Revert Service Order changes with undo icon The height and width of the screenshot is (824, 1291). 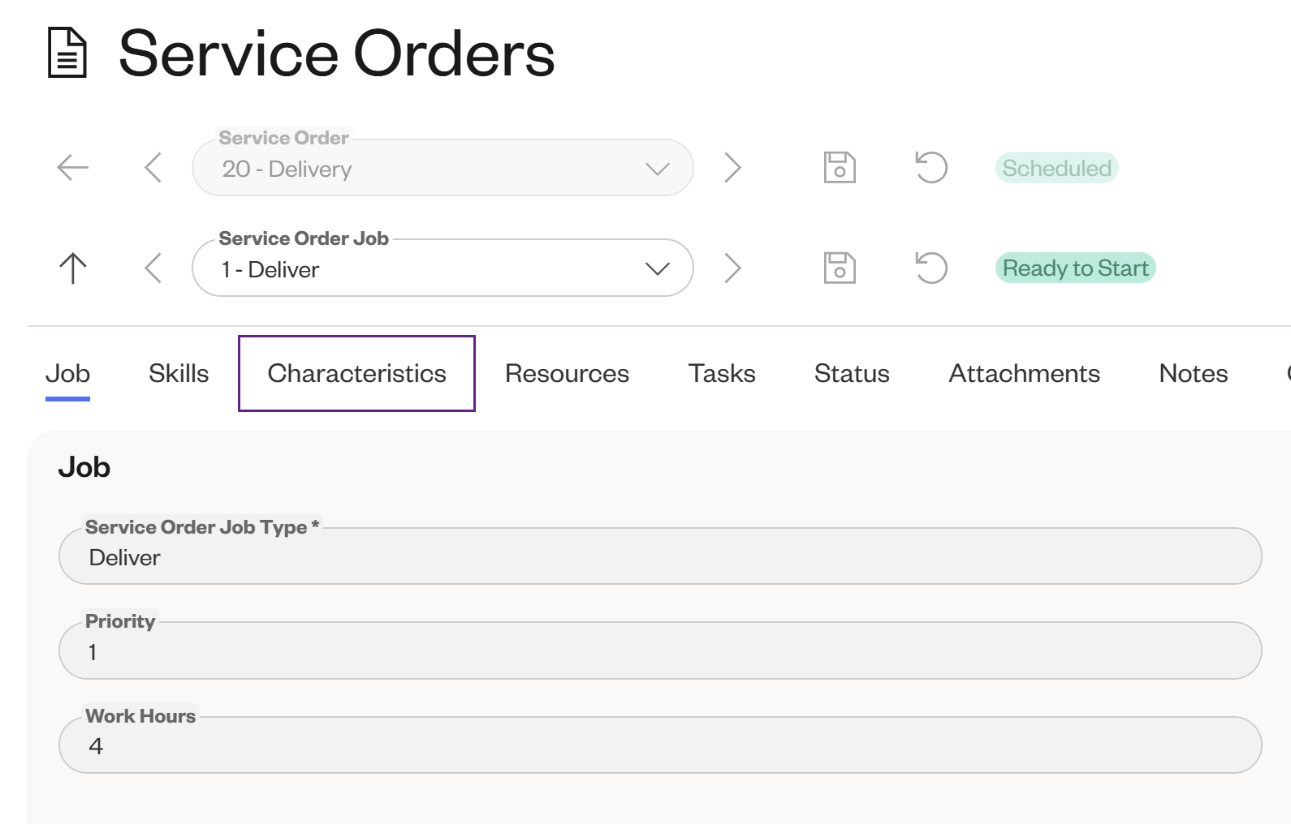click(931, 168)
